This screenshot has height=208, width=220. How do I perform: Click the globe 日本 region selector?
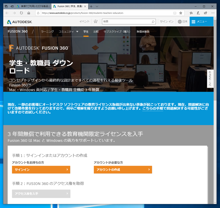pyautogui.click(x=183, y=21)
